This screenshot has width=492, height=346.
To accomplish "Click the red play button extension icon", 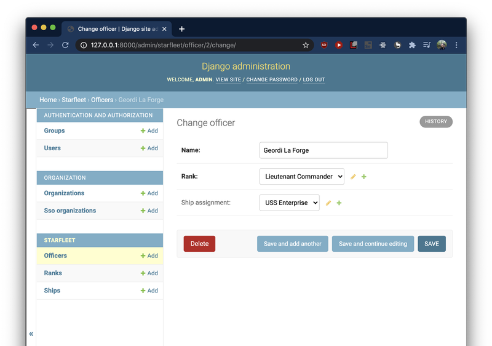I will coord(339,45).
